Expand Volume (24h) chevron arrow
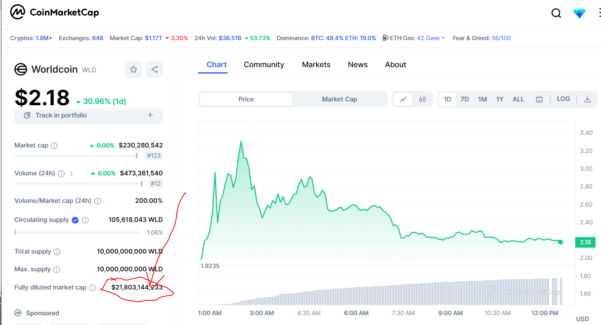Viewport: 601px width, 325px height. (x=71, y=173)
